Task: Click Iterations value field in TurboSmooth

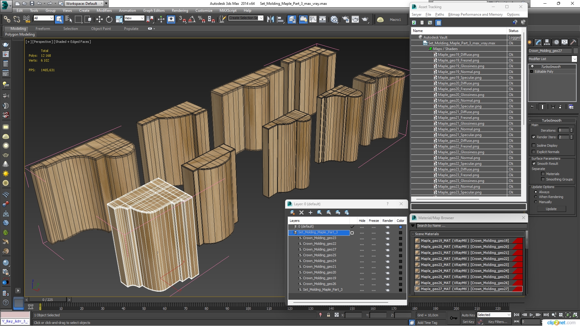Action: click(x=563, y=130)
